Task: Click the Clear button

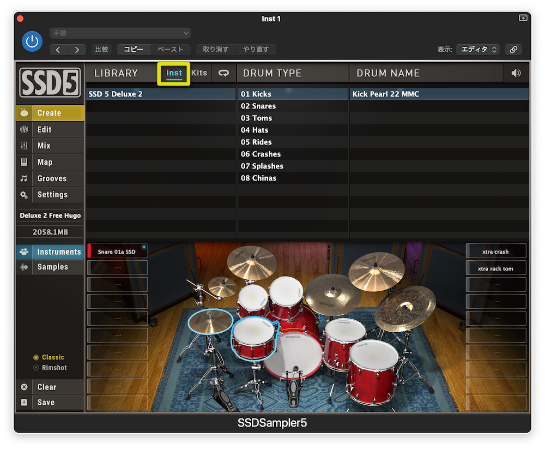Action: point(50,387)
